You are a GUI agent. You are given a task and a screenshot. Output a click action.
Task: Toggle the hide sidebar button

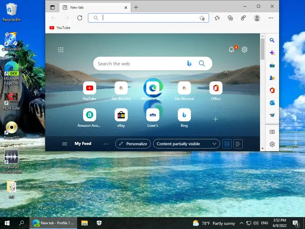tap(272, 132)
